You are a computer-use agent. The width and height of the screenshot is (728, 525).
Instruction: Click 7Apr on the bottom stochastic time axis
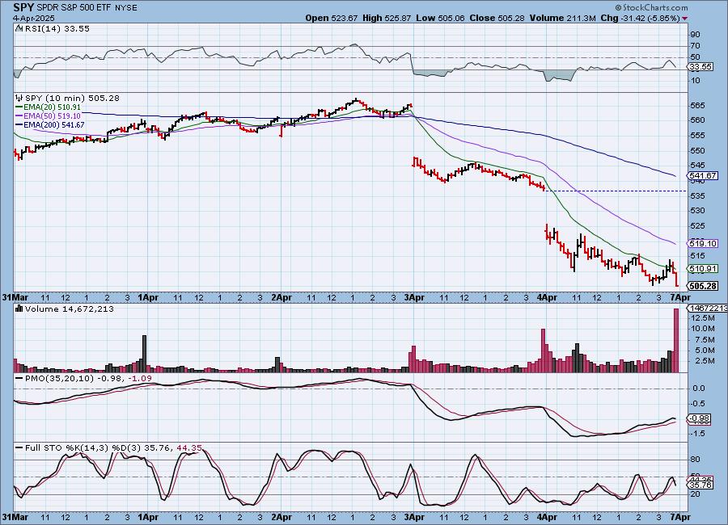[x=680, y=517]
